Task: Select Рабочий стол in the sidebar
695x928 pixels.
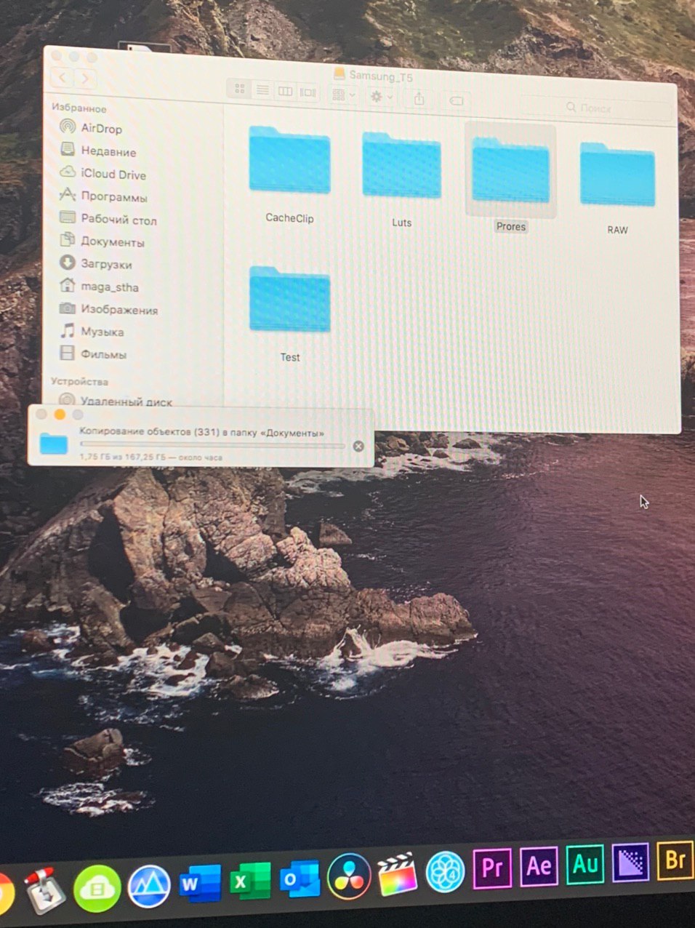Action: (108, 219)
